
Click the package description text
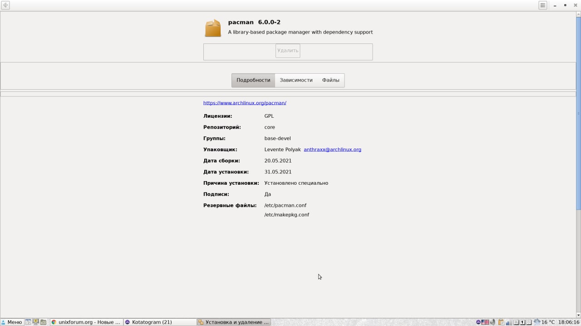[x=300, y=32]
